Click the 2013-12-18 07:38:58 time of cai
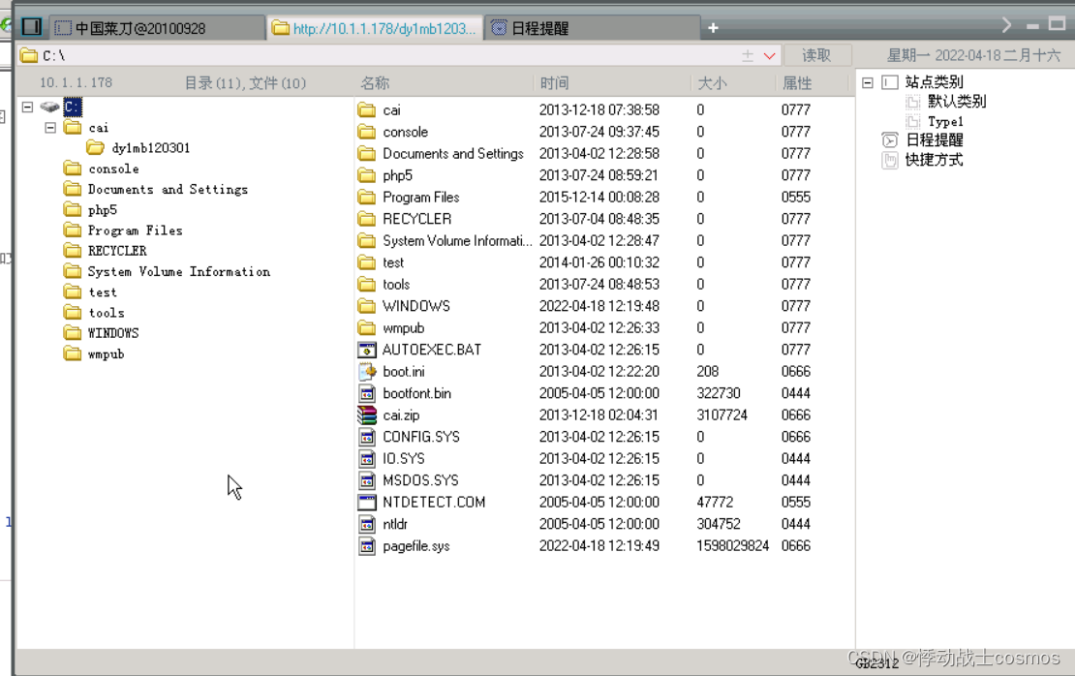 [599, 109]
